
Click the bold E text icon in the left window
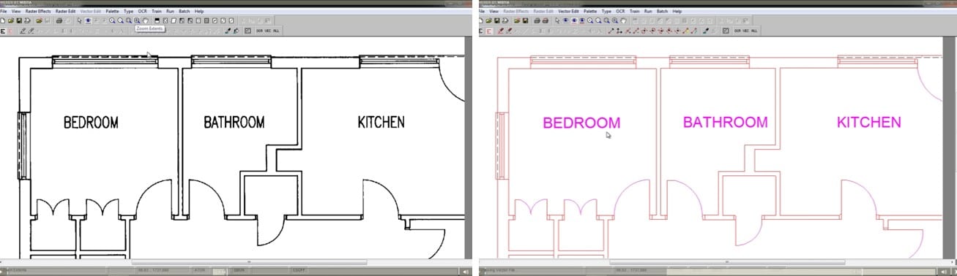(3, 31)
